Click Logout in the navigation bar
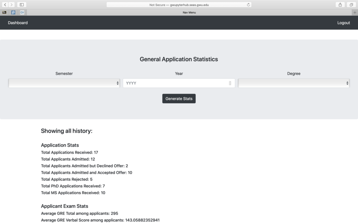358x224 pixels. click(x=343, y=23)
